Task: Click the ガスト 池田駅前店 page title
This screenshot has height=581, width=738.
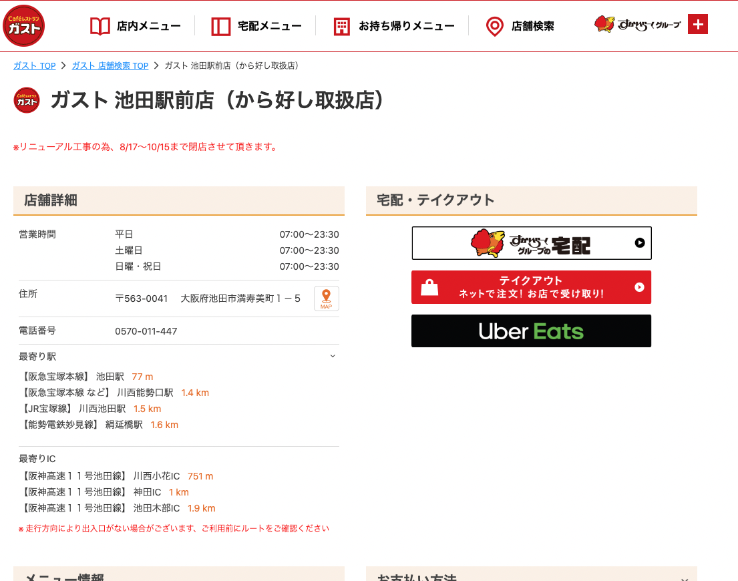Action: pyautogui.click(x=218, y=100)
